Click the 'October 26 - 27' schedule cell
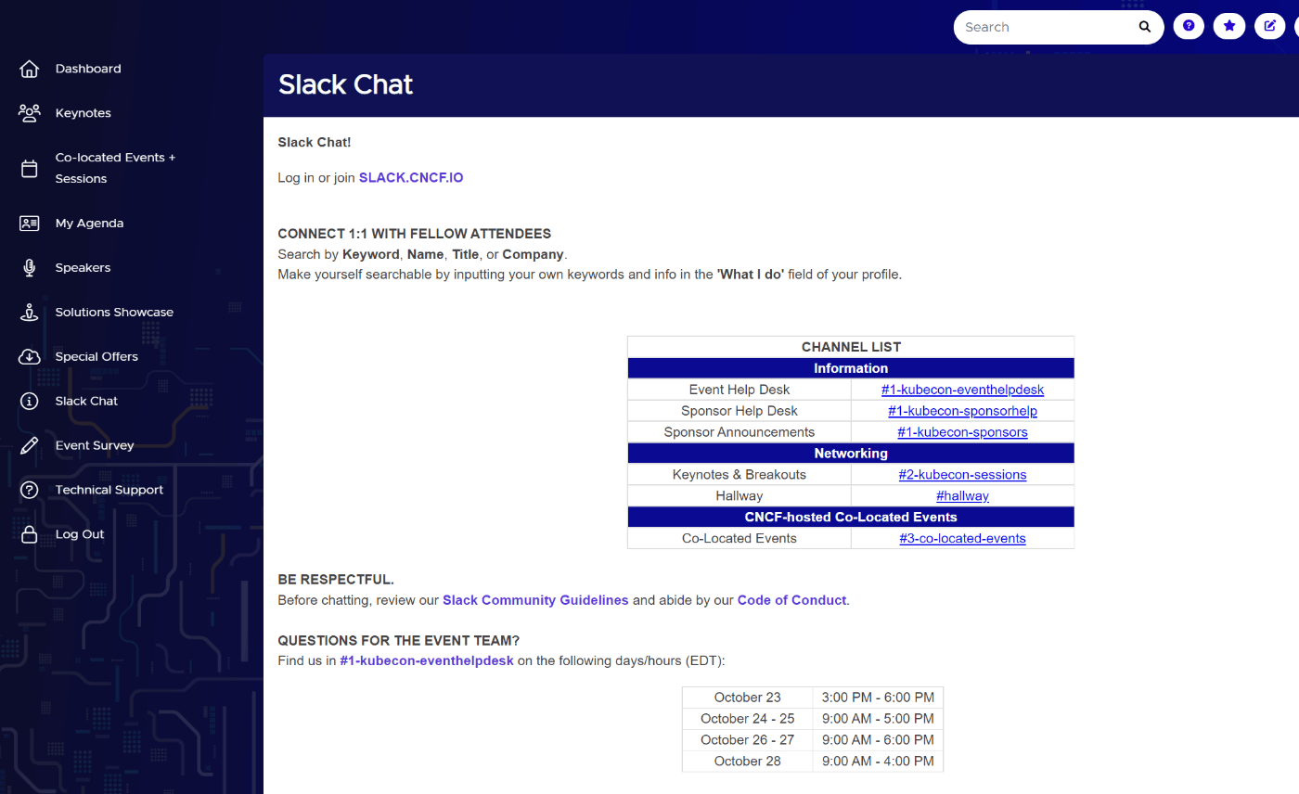Viewport: 1299px width, 794px height. [x=748, y=740]
